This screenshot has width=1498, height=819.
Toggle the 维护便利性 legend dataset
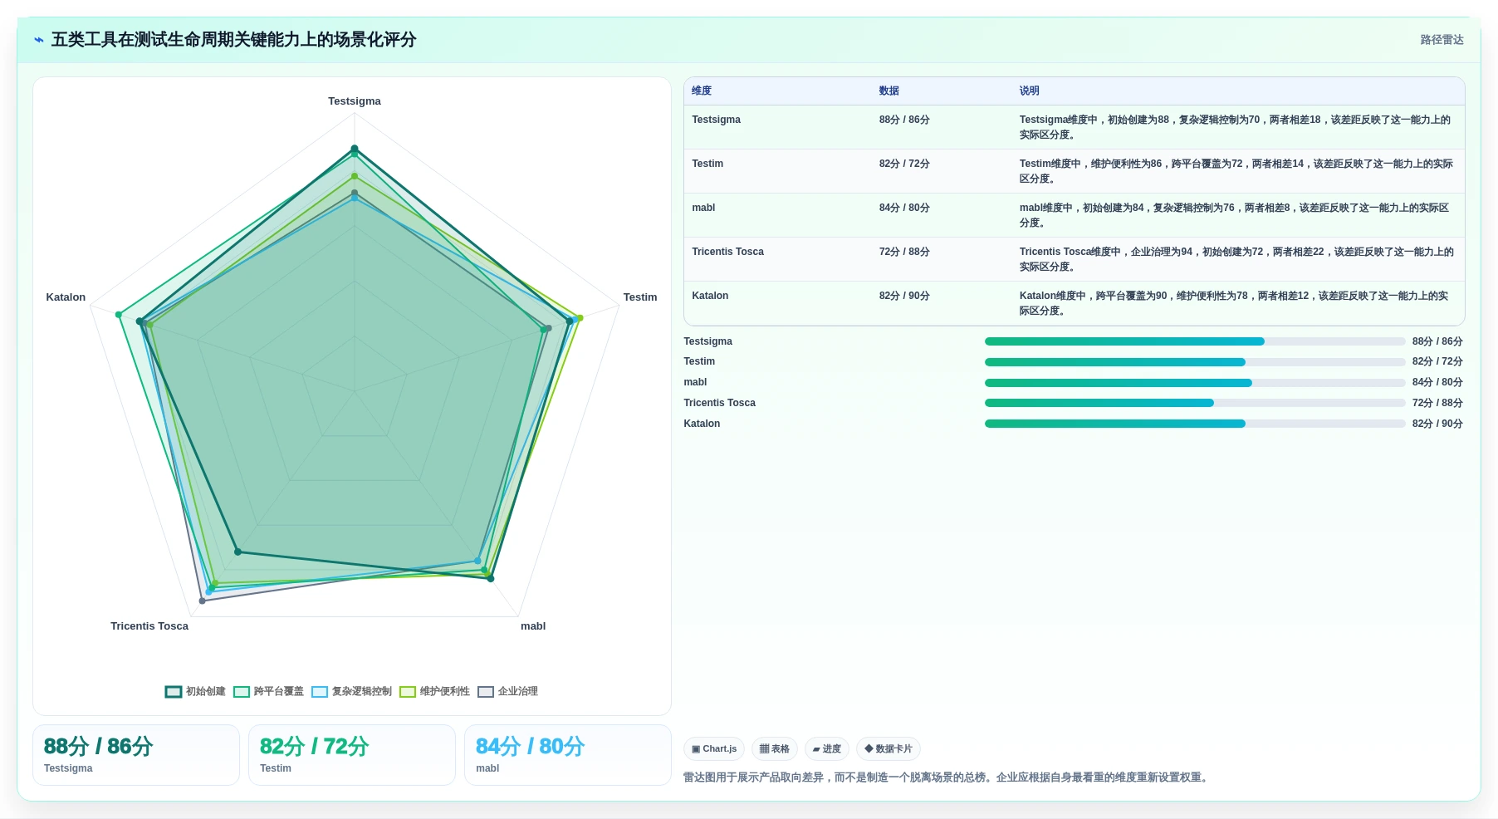[x=434, y=691]
